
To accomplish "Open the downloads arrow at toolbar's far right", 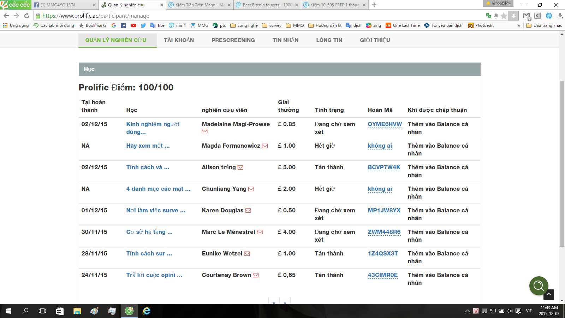I will point(560,16).
